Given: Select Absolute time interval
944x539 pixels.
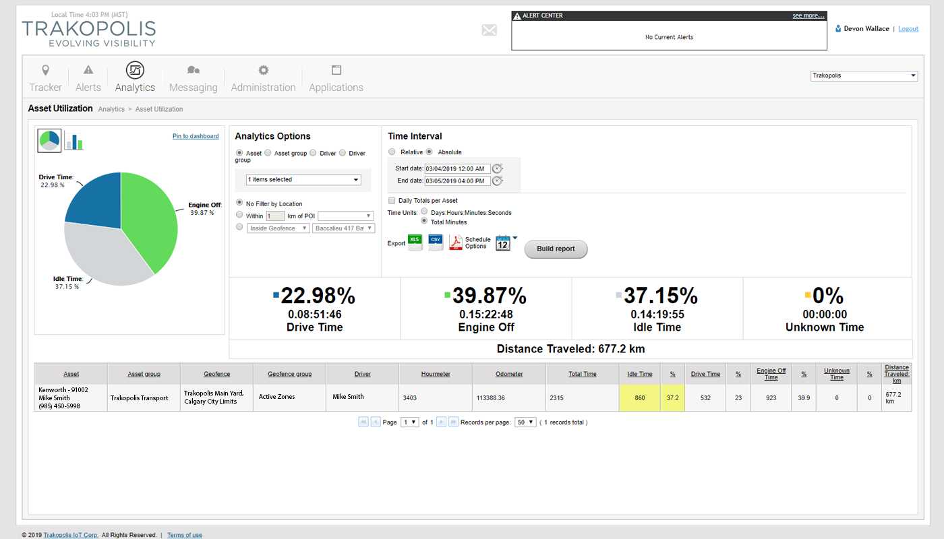Looking at the screenshot, I should pyautogui.click(x=429, y=152).
